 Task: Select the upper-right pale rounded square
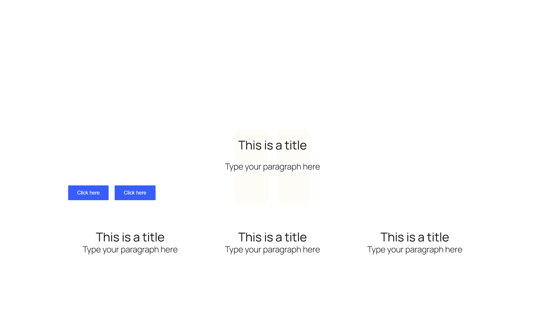[x=293, y=134]
